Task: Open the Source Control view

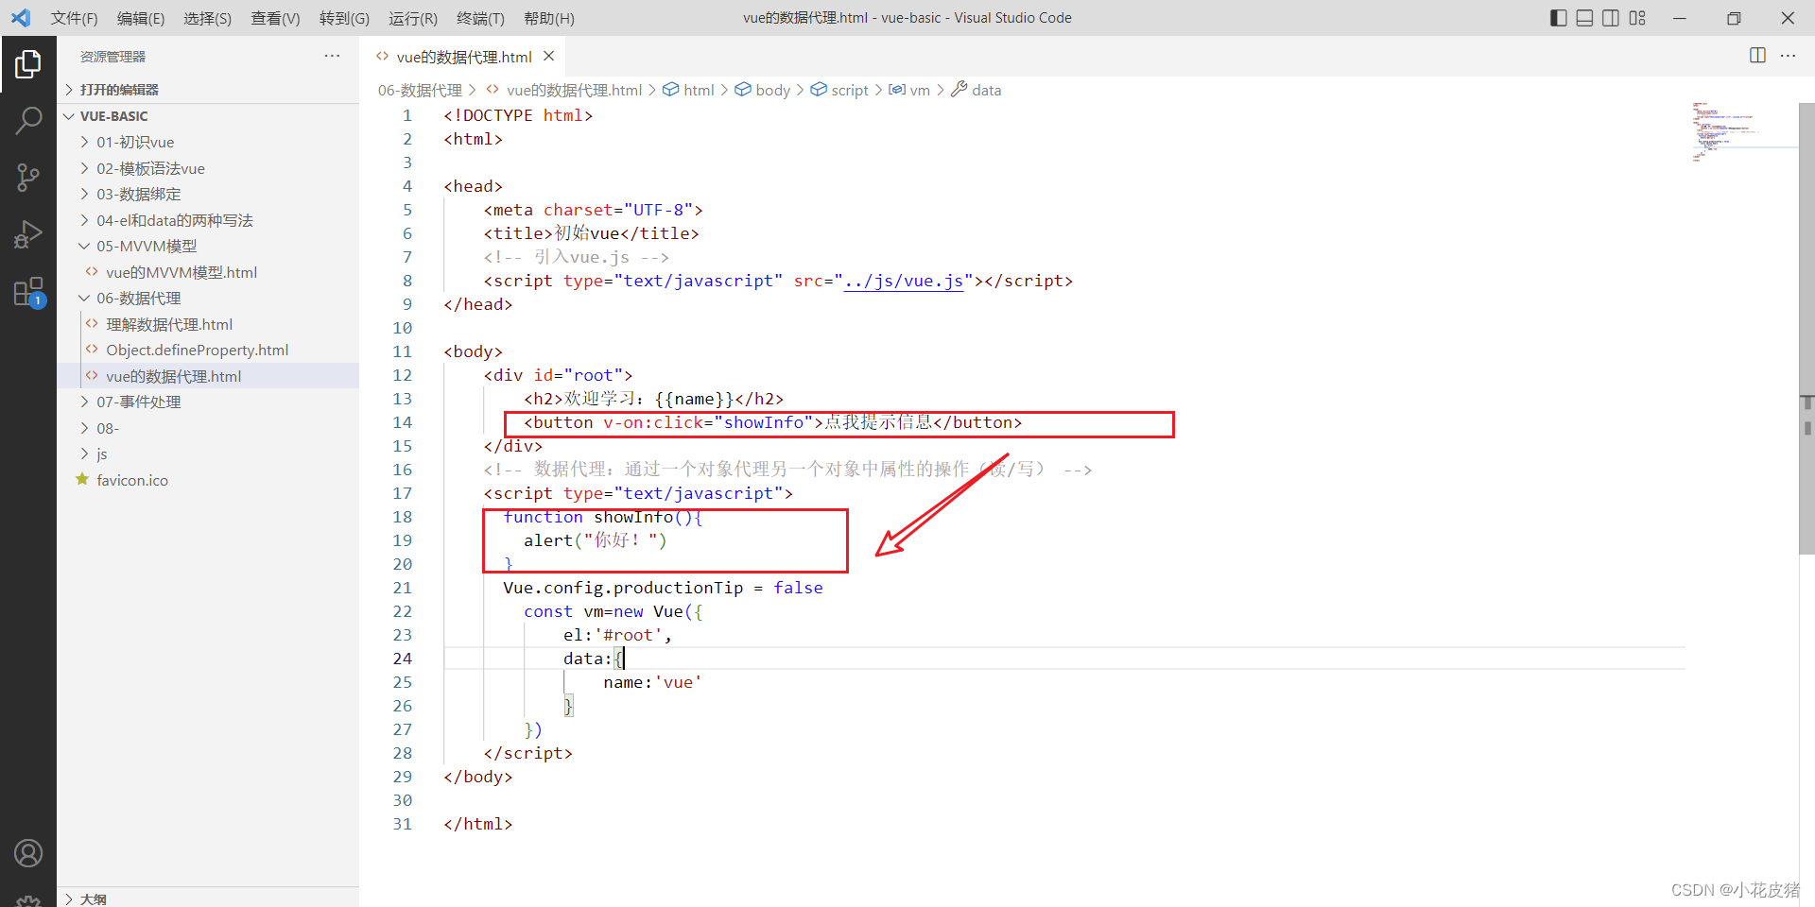Action: click(28, 177)
